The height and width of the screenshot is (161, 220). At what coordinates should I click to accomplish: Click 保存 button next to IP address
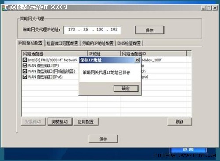click(x=150, y=30)
